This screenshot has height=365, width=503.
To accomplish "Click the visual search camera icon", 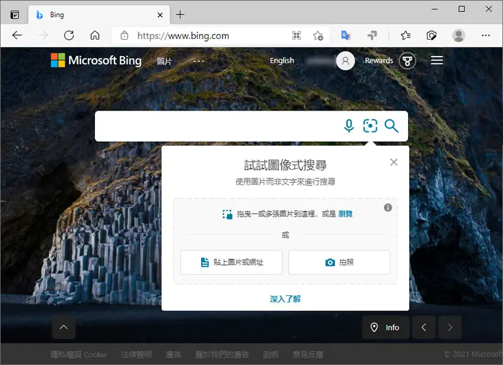I will tap(370, 126).
